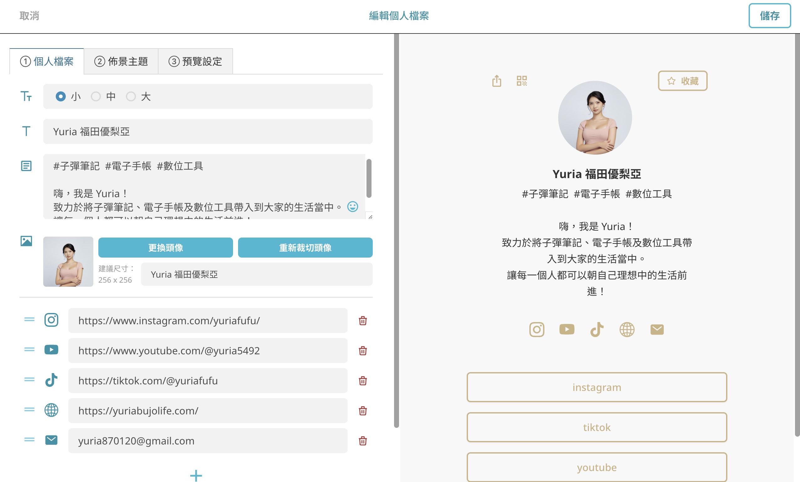This screenshot has height=482, width=800.
Task: Open YouTube icon in the preview panel
Action: [x=567, y=330]
